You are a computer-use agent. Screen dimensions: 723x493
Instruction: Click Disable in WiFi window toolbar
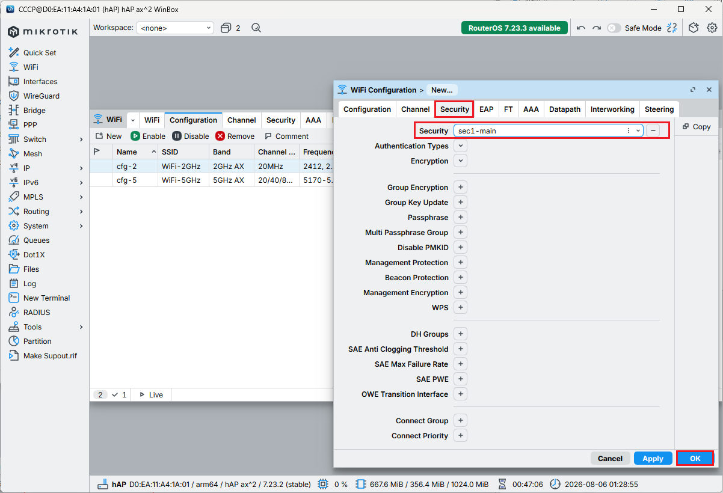click(x=191, y=136)
